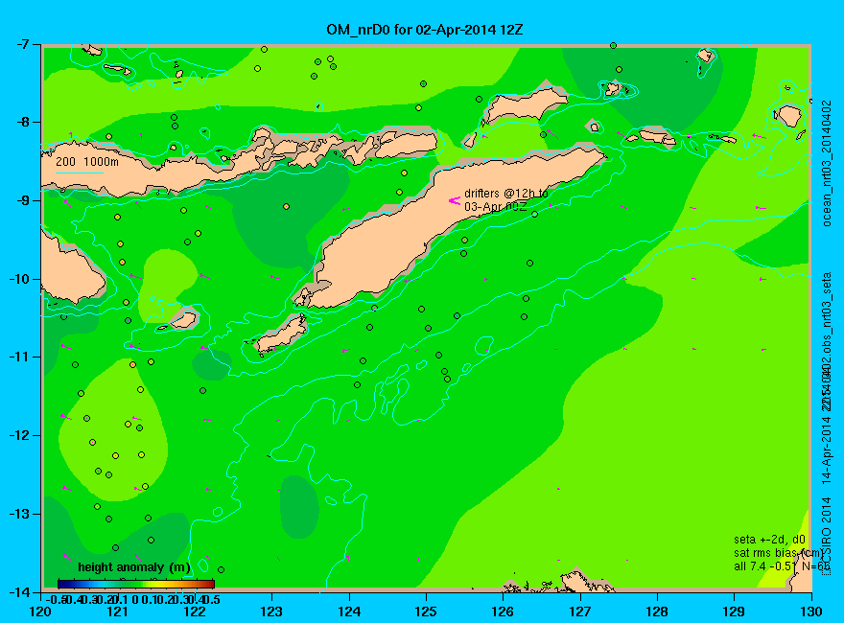The width and height of the screenshot is (844, 623).
Task: Click the longitude tick label 125
Action: click(426, 611)
